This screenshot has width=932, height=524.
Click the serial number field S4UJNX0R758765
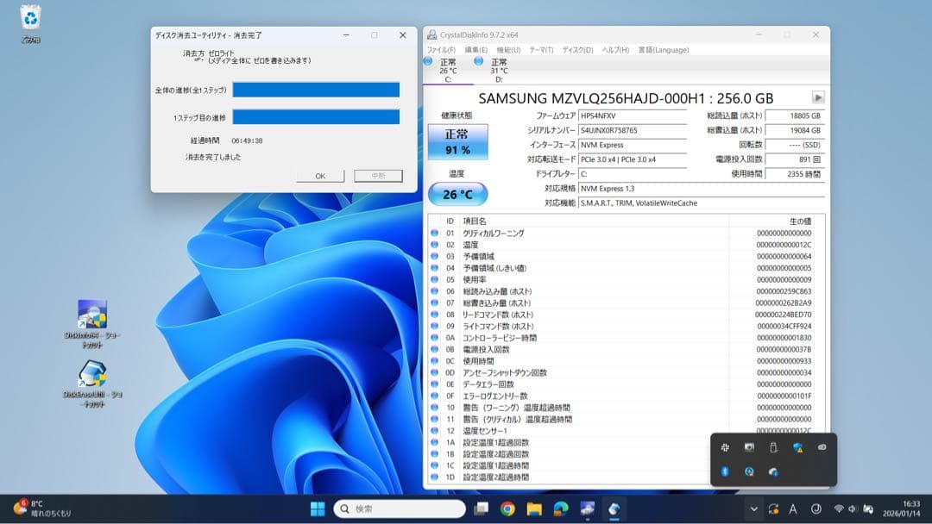(633, 130)
